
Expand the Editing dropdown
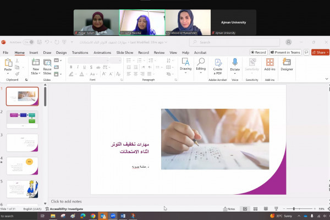(201, 69)
